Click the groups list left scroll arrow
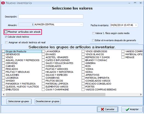 point(4,94)
